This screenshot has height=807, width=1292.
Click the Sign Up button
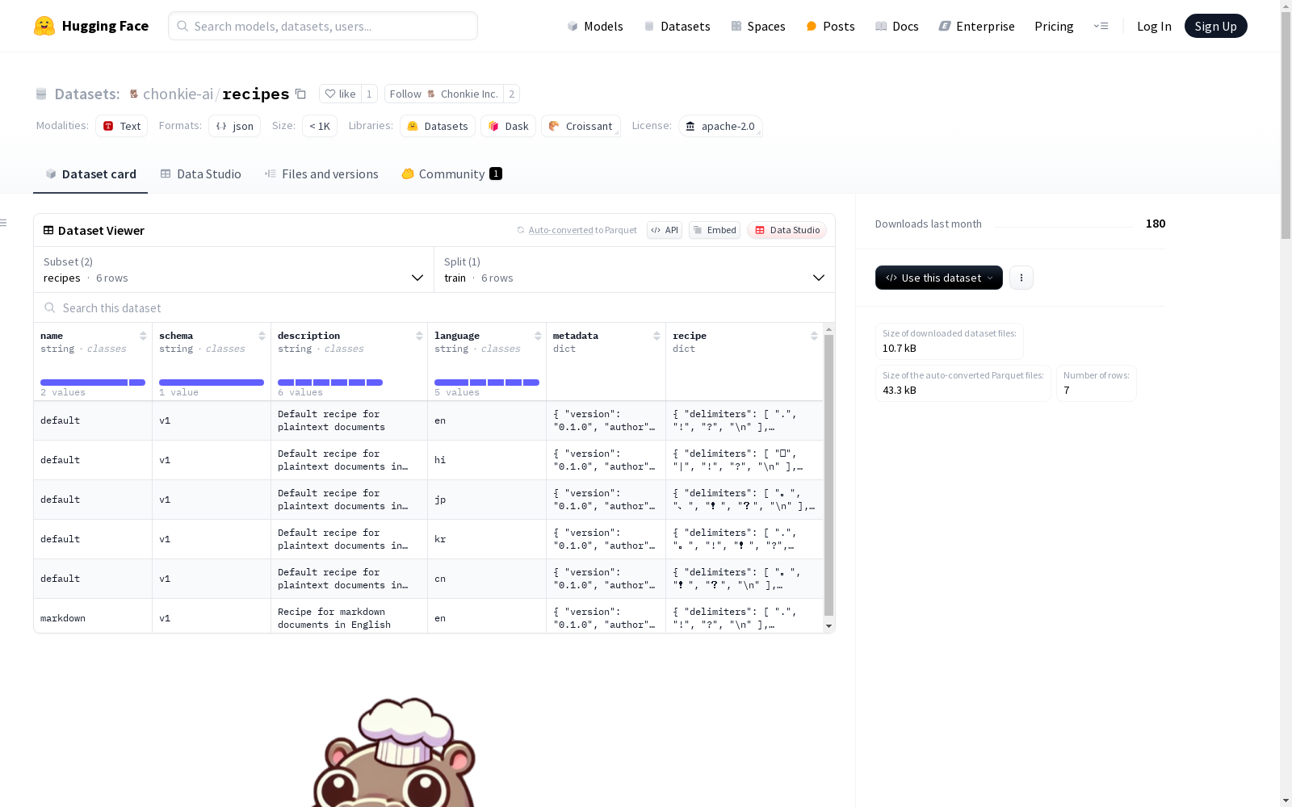[x=1215, y=26]
